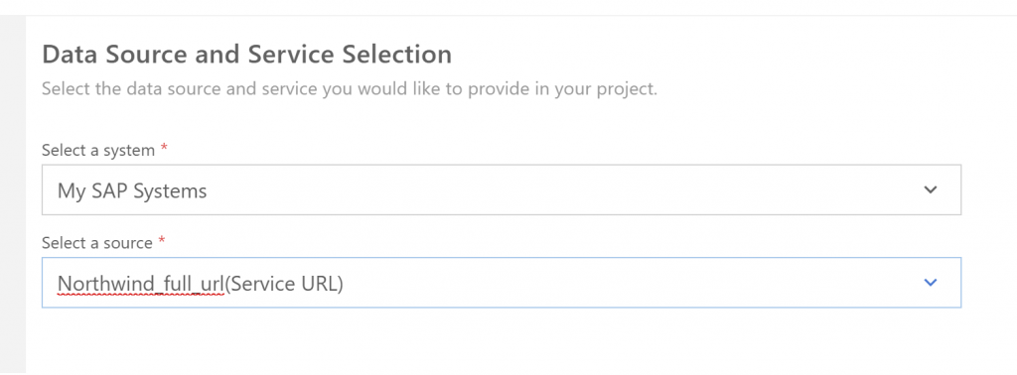Click the red asterisk beside Select a system

click(164, 149)
